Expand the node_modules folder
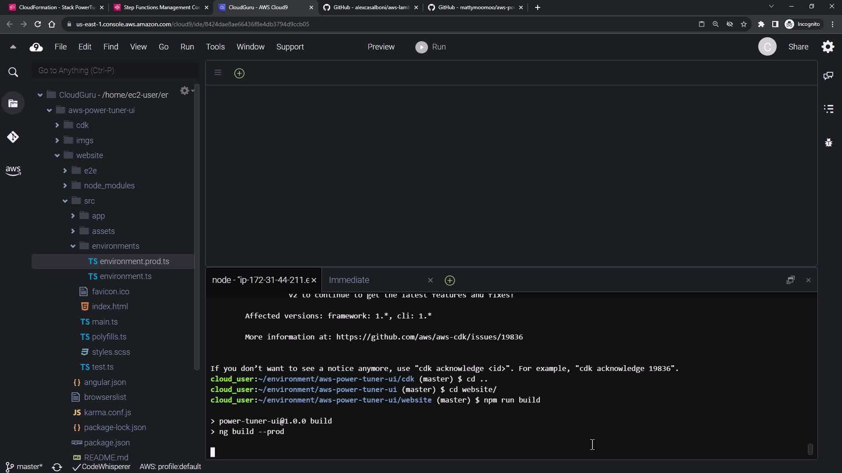 coord(65,186)
